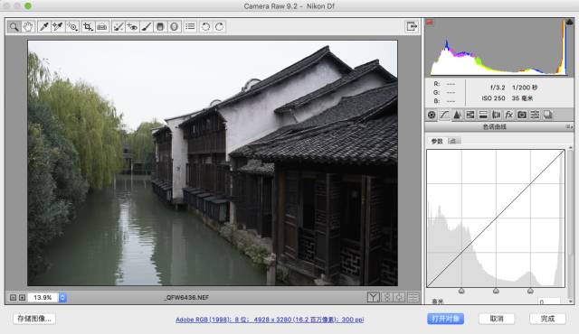Open the Presets panel tab
This screenshot has width=579, height=334.
[x=535, y=115]
